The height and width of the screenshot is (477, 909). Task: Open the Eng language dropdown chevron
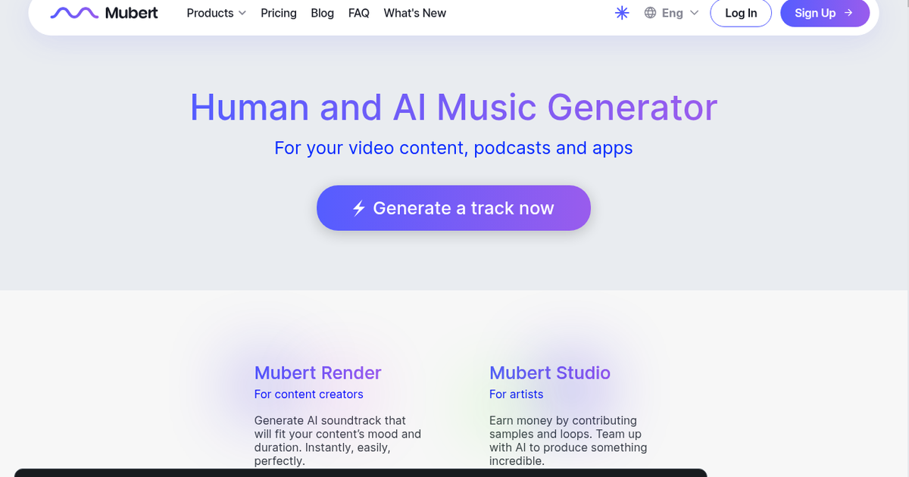coord(695,13)
